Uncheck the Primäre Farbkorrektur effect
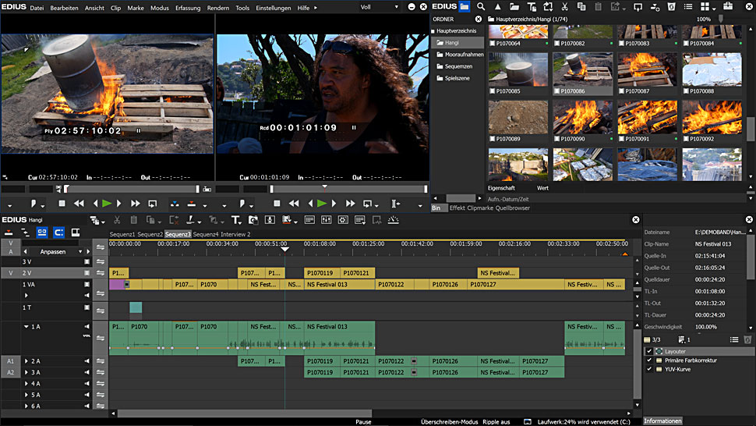The height and width of the screenshot is (426, 756). pyautogui.click(x=649, y=360)
